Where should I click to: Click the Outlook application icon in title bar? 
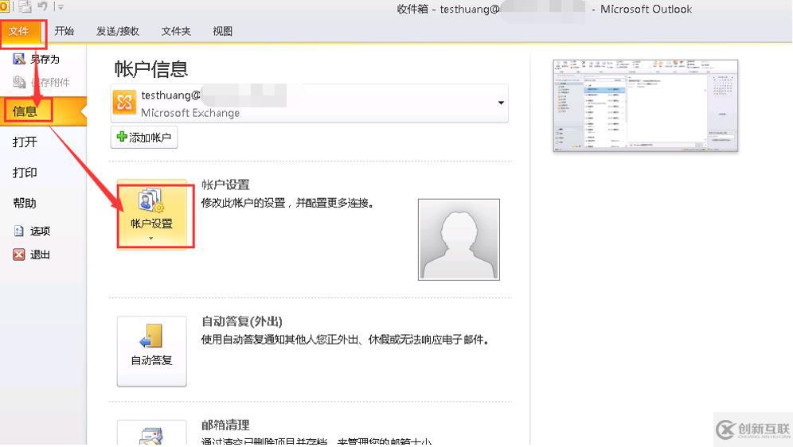(4, 6)
